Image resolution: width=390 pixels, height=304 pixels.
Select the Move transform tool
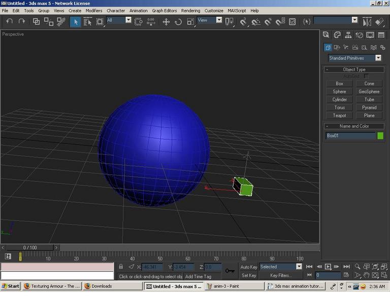pyautogui.click(x=166, y=22)
